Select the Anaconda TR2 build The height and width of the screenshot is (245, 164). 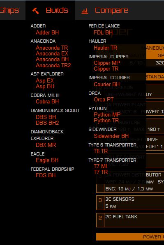tap(53, 65)
